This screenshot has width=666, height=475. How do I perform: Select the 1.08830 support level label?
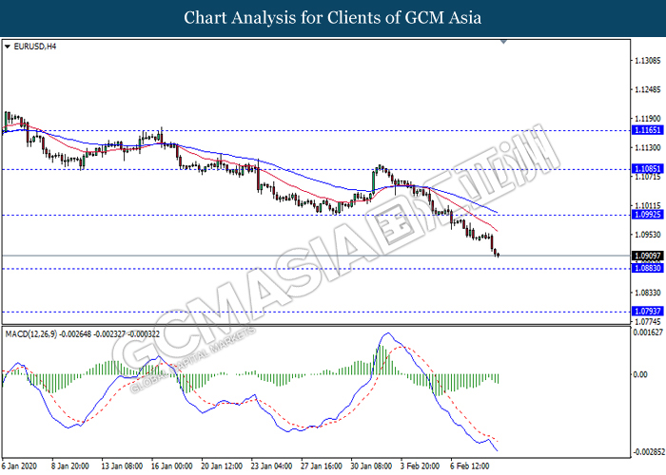[x=647, y=268]
